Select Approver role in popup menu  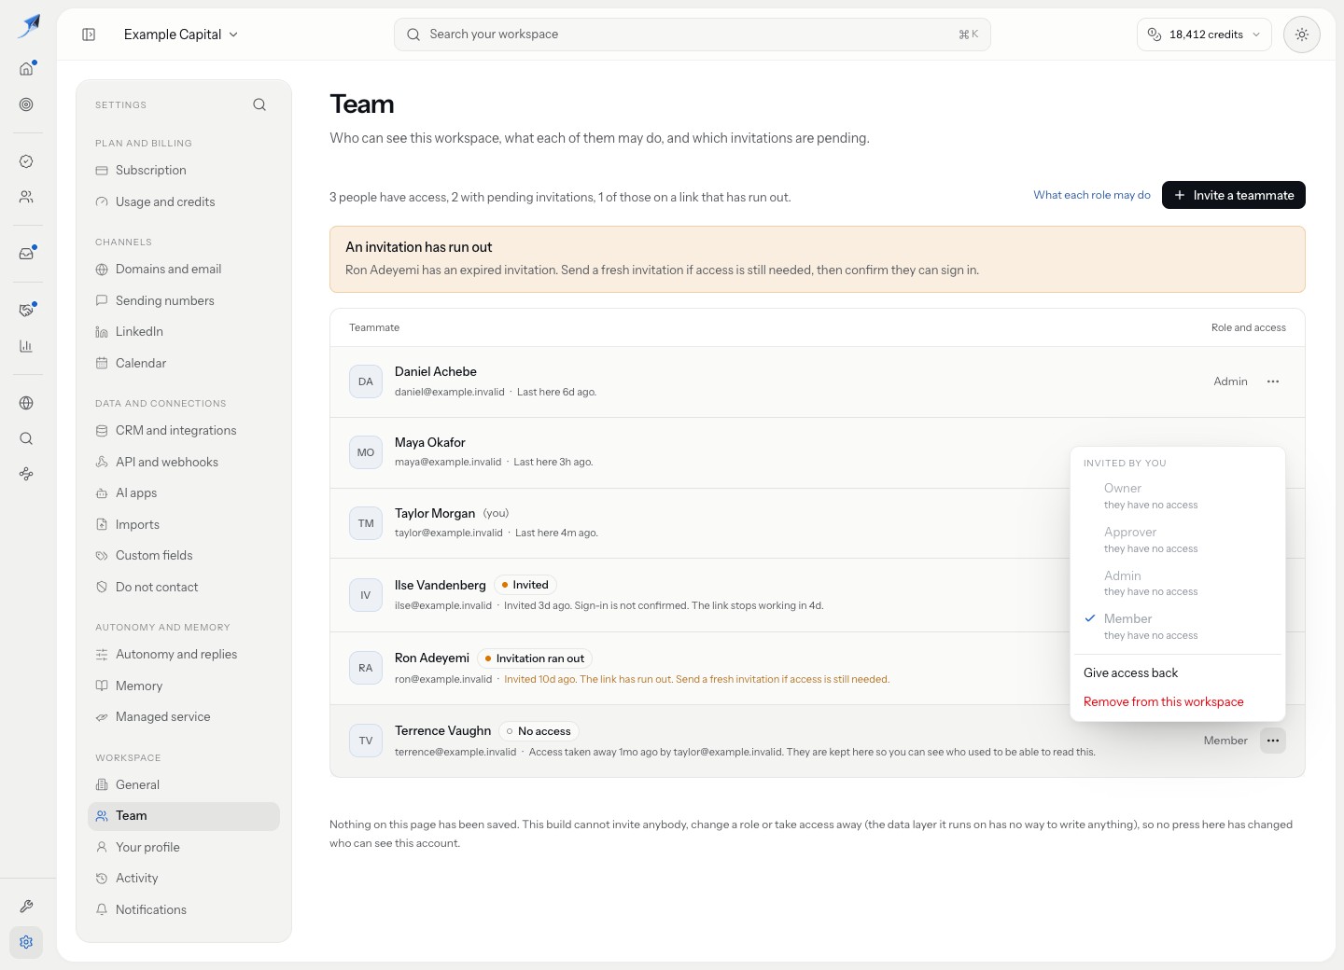pos(1178,539)
